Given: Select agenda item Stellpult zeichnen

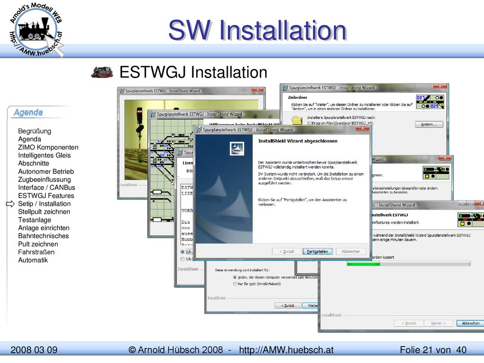Looking at the screenshot, I should [44, 212].
